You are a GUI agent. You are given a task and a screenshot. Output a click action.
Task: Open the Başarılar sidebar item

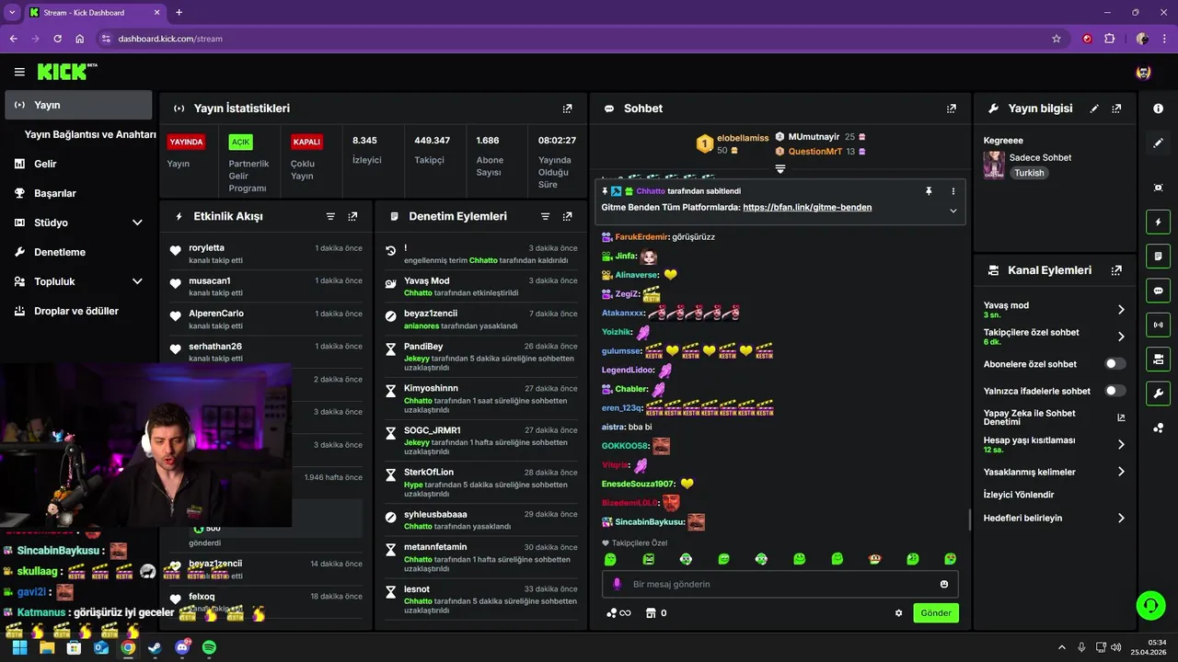tap(78, 193)
